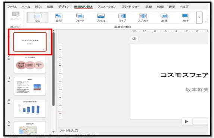Image resolution: width=214 pixels, height=138 pixels.
Task: Click the 坂本幹夫 subtitle text on the slide
Action: pyautogui.click(x=197, y=90)
